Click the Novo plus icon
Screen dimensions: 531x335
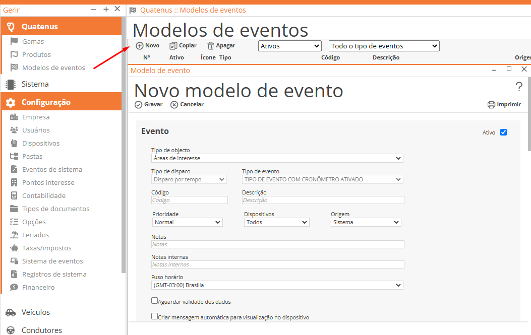(x=140, y=46)
